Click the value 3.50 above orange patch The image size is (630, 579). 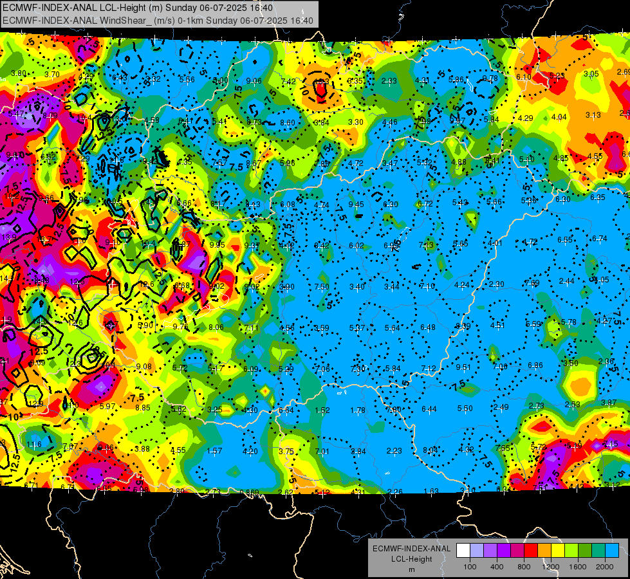(571, 363)
